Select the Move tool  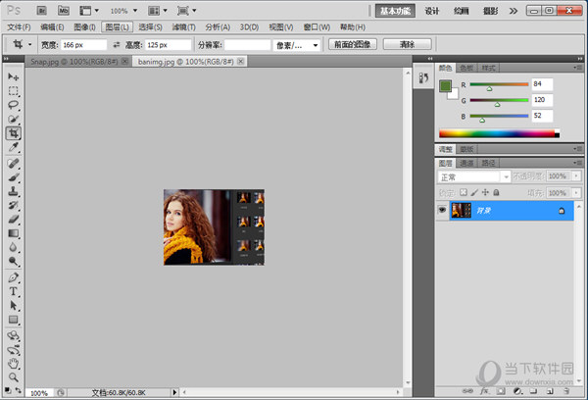tap(14, 76)
